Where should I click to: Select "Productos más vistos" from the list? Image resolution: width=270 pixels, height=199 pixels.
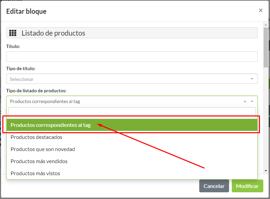click(x=35, y=173)
